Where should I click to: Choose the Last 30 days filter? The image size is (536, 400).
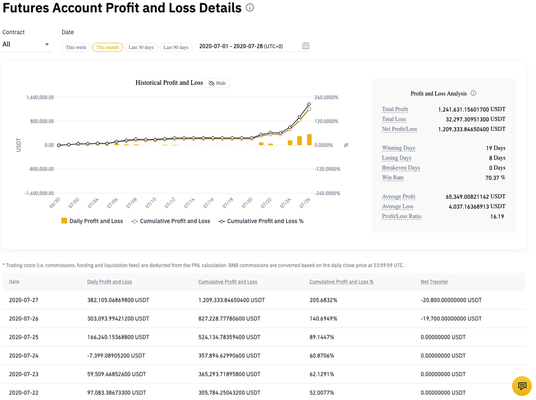(x=141, y=47)
